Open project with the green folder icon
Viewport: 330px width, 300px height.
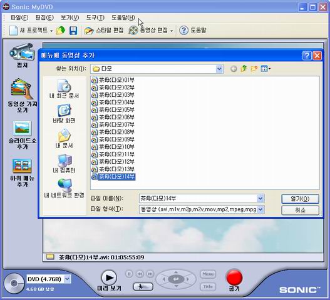[60, 31]
